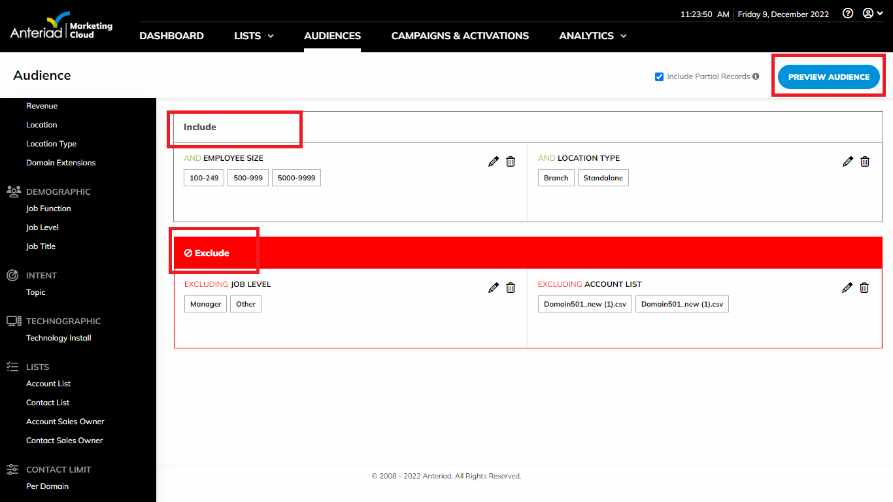Click the Audience page title
The height and width of the screenshot is (502, 893).
(42, 75)
